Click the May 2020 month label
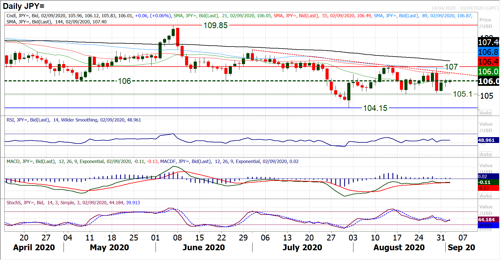The image size is (500, 260). click(110, 247)
